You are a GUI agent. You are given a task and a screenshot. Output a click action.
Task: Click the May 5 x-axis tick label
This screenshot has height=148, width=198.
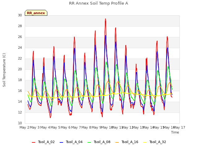click(55, 127)
